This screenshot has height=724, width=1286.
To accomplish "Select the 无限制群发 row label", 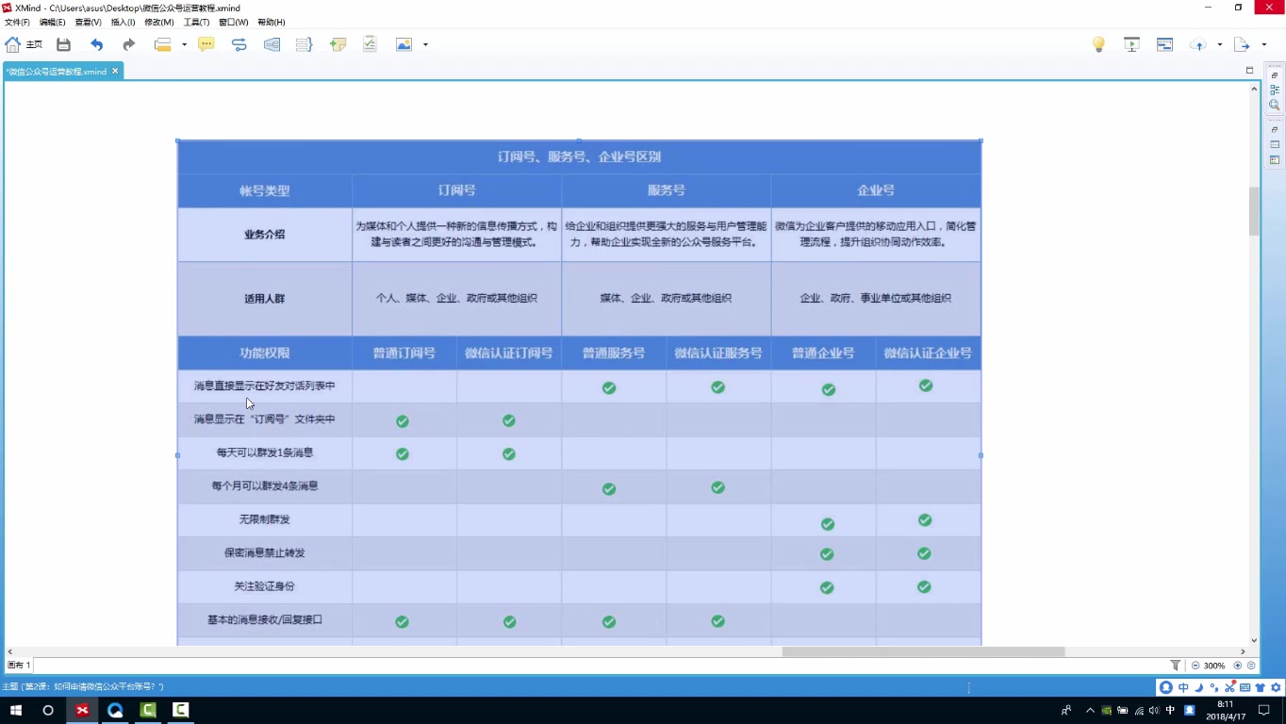I will [265, 519].
